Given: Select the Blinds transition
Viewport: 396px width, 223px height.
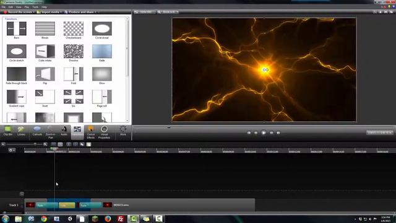Looking at the screenshot, I should [45, 28].
